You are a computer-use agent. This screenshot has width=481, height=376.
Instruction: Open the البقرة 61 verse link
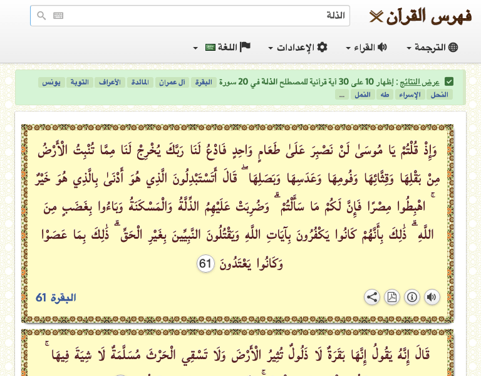tap(56, 297)
